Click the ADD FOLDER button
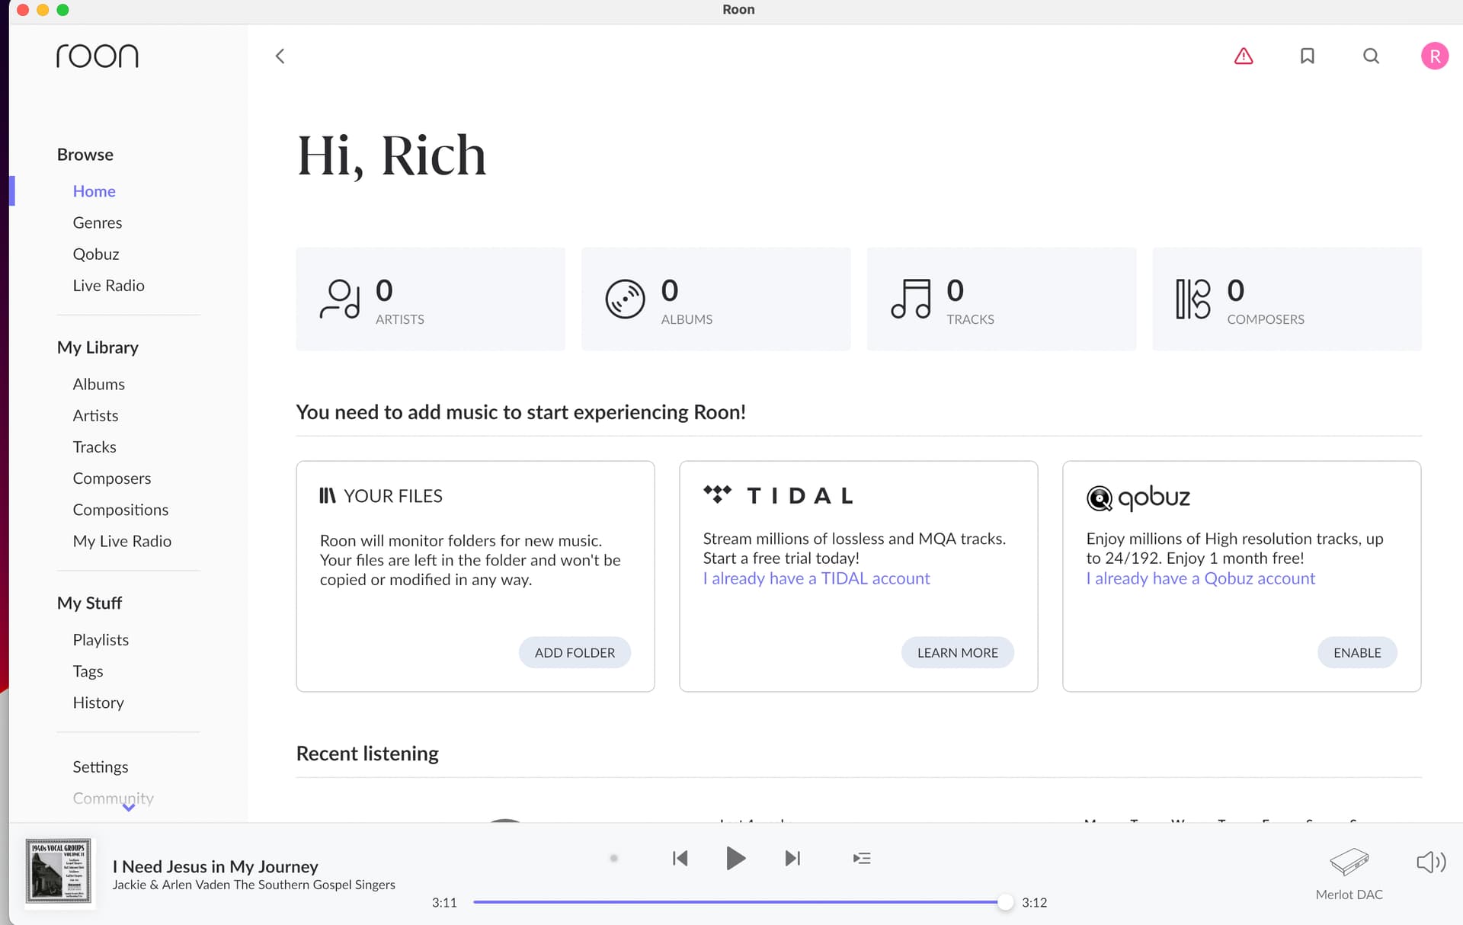Screen dimensions: 1463x925 [574, 652]
